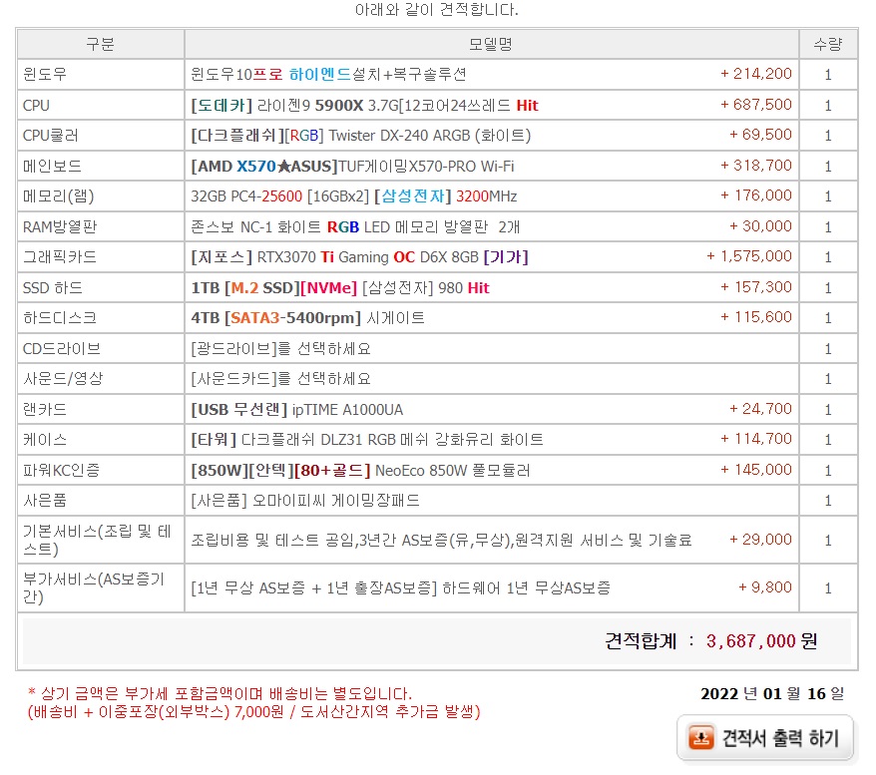The height and width of the screenshot is (775, 876).
Task: Click the 1TB M.2 SSD NVMe model text
Action: pos(340,288)
